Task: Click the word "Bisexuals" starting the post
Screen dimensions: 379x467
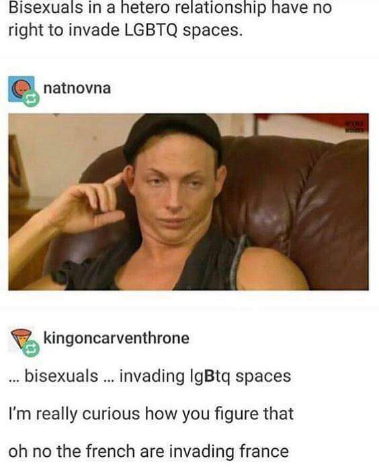Action: point(46,7)
